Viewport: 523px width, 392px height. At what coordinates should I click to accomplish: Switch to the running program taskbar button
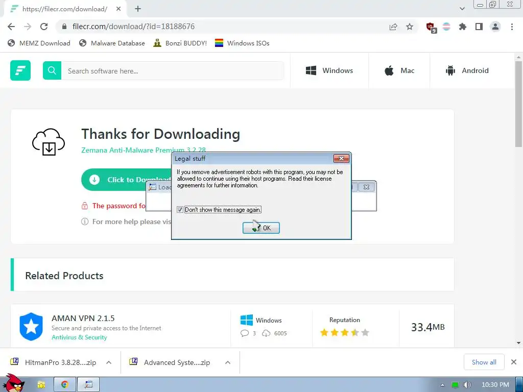(88, 385)
